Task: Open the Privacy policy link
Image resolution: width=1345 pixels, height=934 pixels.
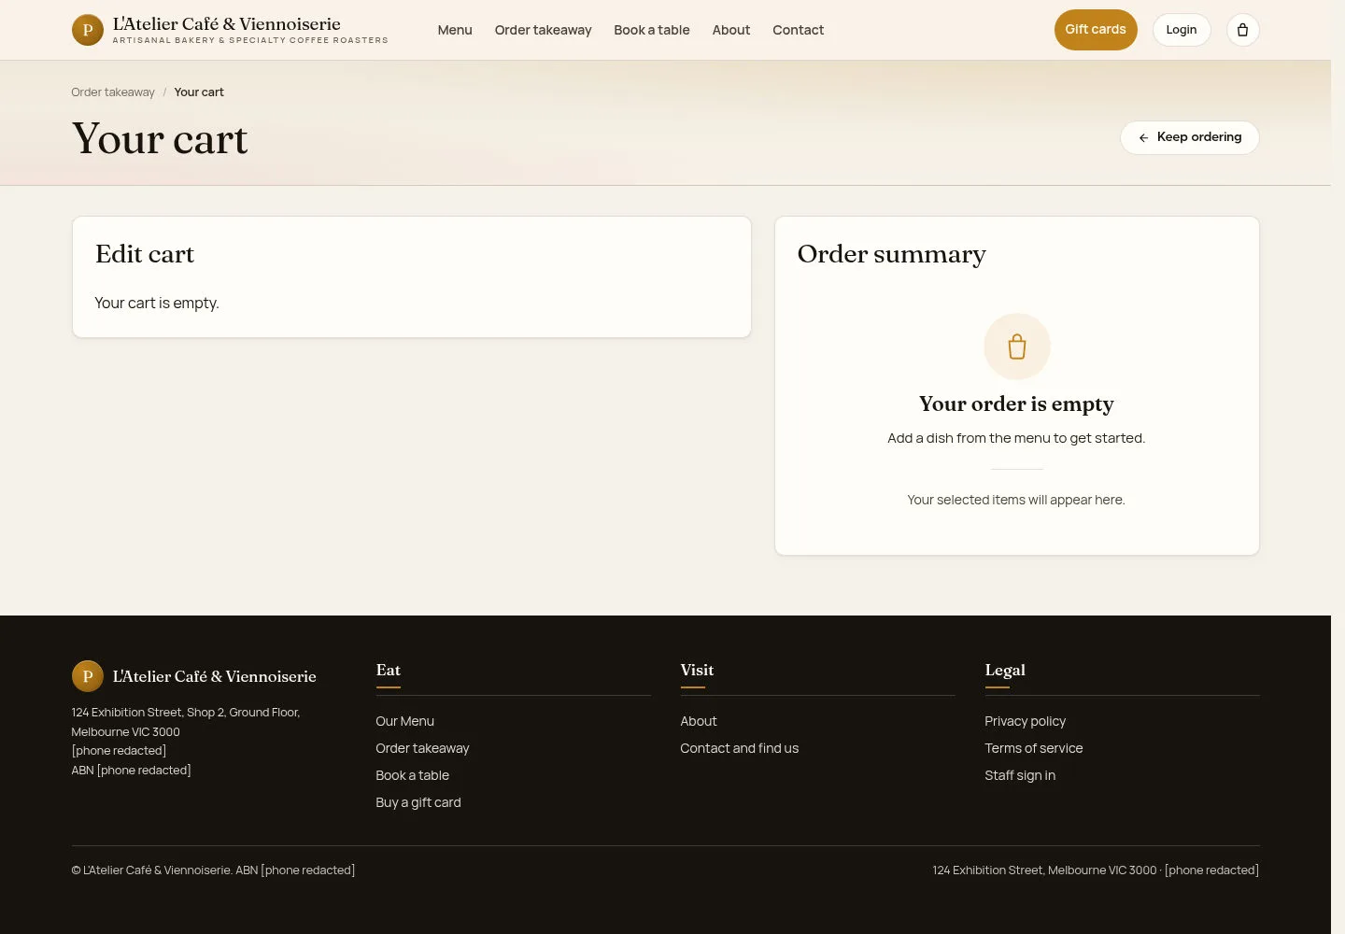Action: coord(1025,721)
